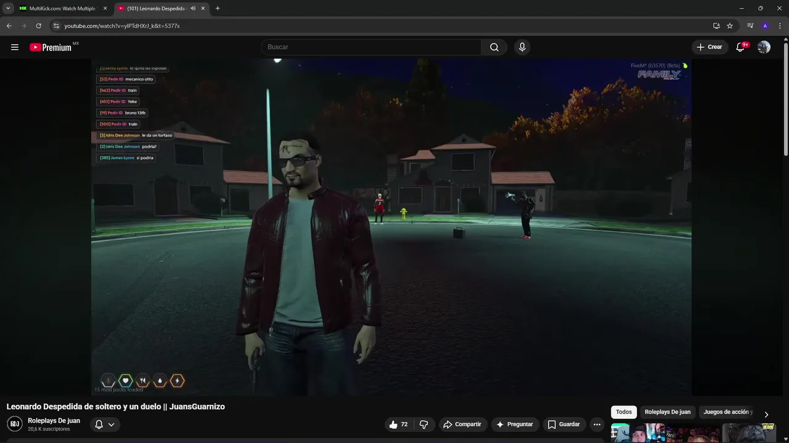Open the YouTube hamburger guide menu
The height and width of the screenshot is (443, 789).
15,47
